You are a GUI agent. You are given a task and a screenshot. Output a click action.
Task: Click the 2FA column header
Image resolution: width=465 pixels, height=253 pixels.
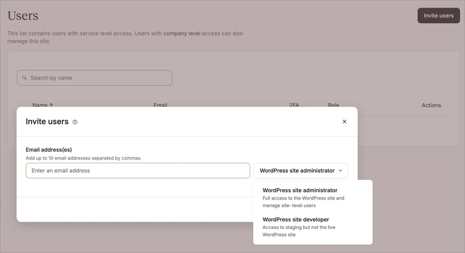pos(294,105)
